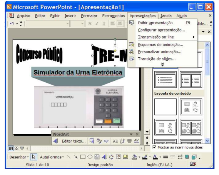Open the Line Color dropdown arrow
Image resolution: width=219 pixels, height=175 pixels.
150,157
